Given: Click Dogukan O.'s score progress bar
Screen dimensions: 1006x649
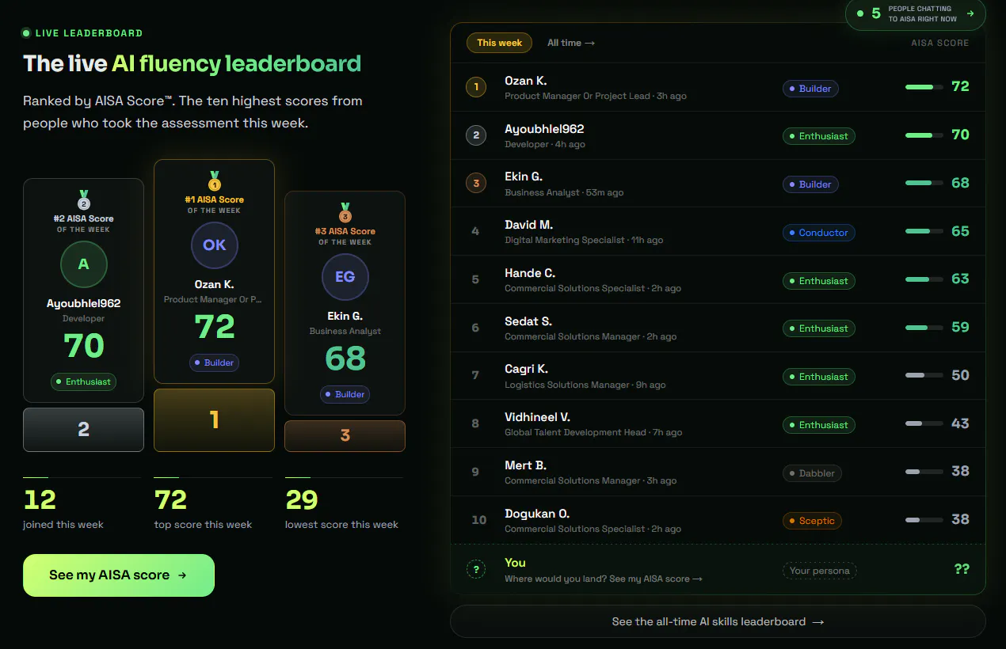Looking at the screenshot, I should [x=924, y=520].
